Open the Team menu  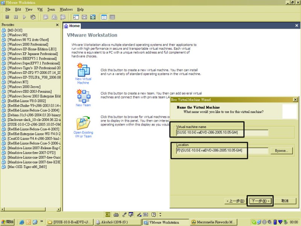51,9
